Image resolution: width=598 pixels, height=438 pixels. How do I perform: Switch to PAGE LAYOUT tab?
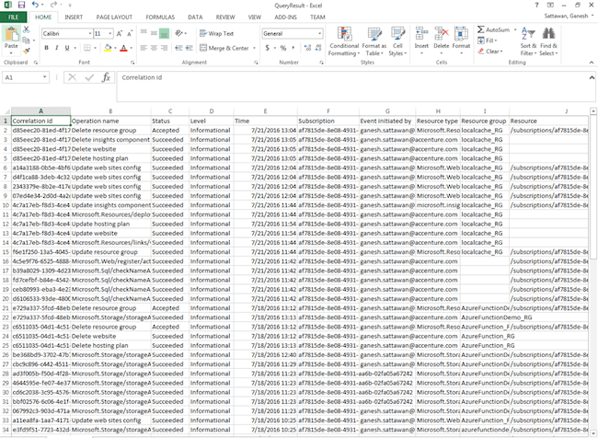[114, 17]
